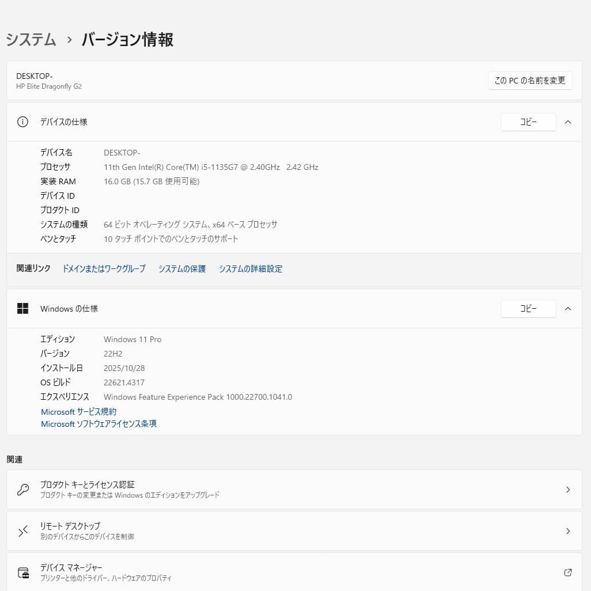Navigate back via システム breadcrumb

click(x=31, y=39)
